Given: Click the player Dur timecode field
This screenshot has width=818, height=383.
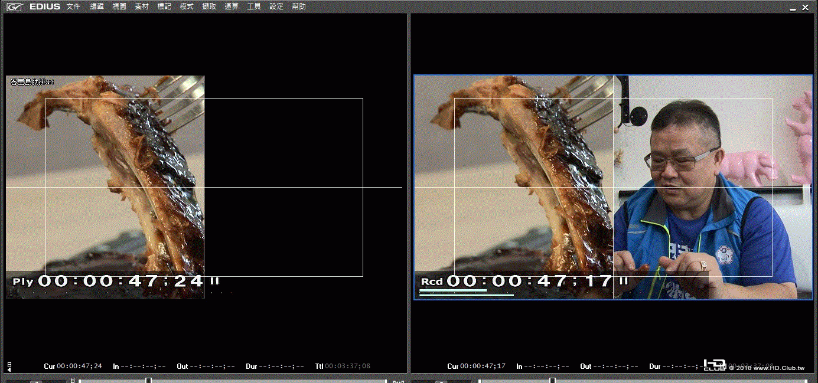Looking at the screenshot, I should click(x=281, y=366).
